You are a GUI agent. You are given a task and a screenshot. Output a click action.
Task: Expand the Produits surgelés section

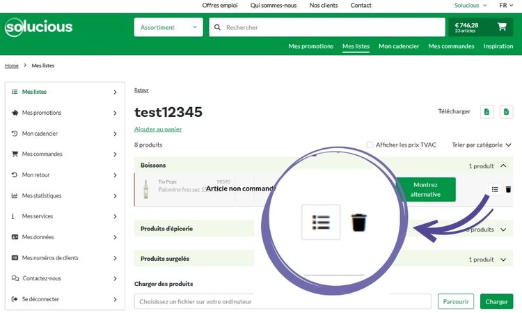click(503, 259)
